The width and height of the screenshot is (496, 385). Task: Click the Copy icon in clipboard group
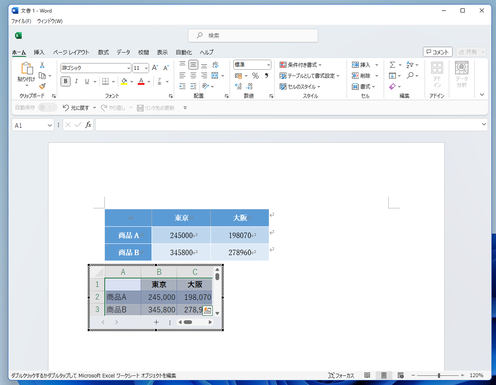tap(42, 76)
